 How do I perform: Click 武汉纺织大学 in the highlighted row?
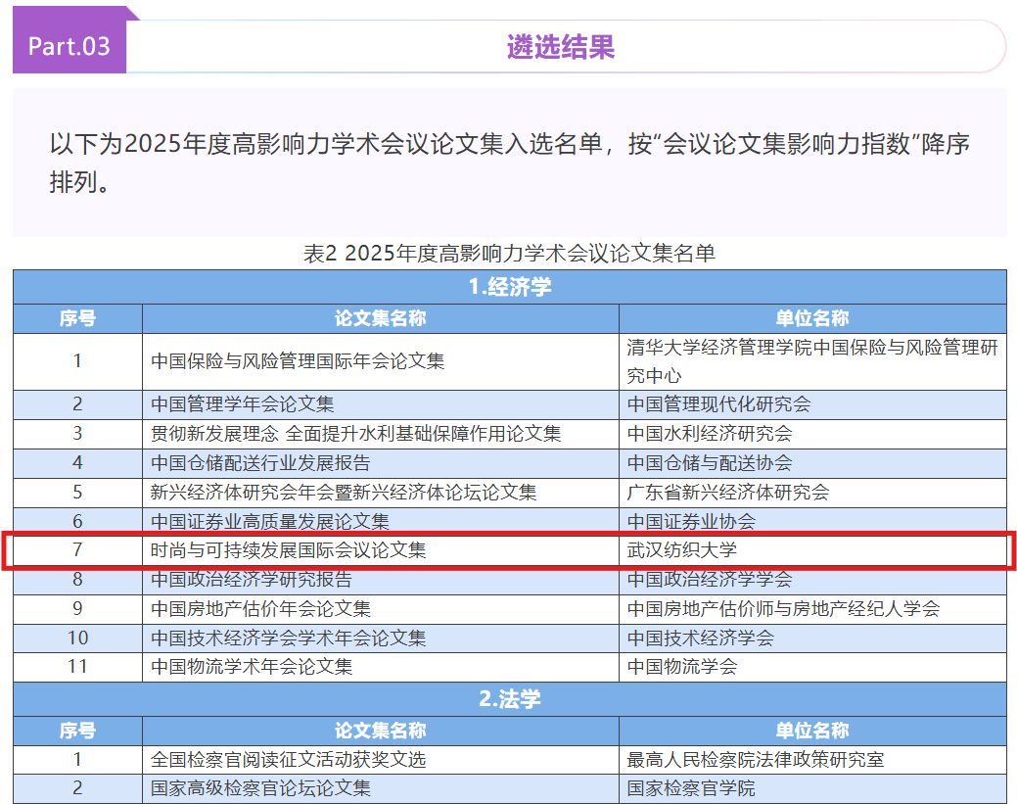pos(681,550)
